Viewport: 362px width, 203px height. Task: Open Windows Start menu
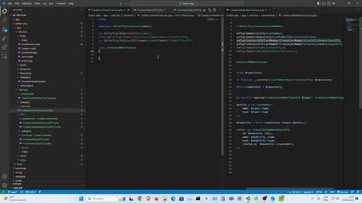pos(81,198)
